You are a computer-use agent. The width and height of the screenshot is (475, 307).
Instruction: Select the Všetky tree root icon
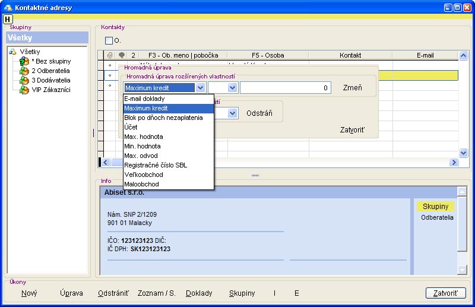tap(13, 52)
